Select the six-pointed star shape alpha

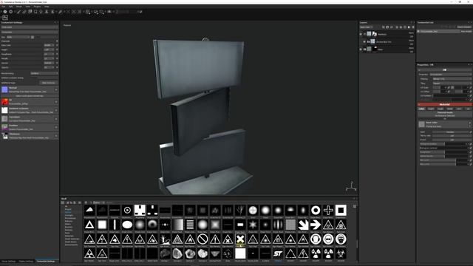point(253,225)
